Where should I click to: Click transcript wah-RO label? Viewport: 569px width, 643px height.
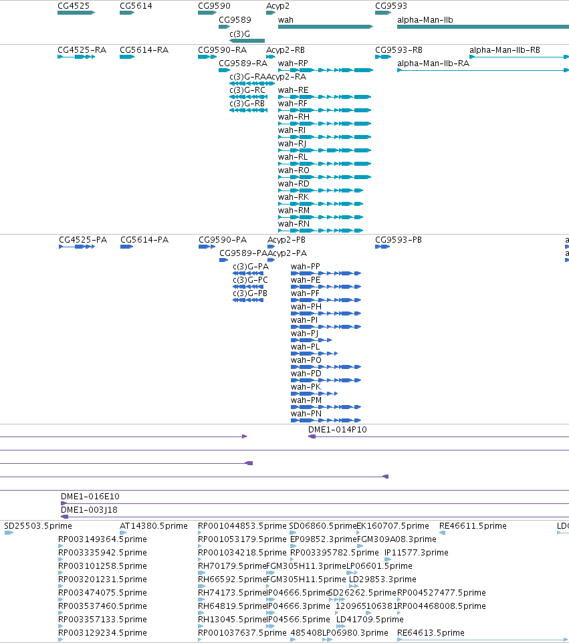(294, 170)
